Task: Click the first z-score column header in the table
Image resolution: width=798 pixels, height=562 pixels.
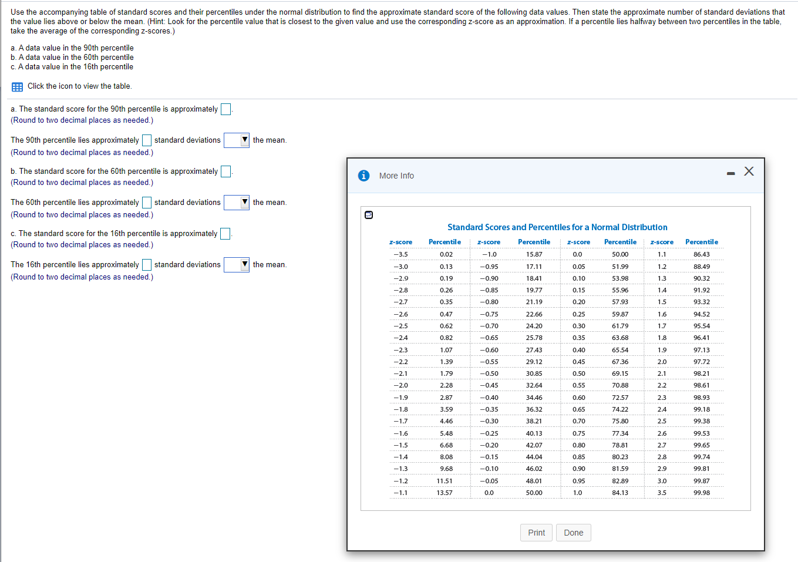Action: click(x=400, y=241)
